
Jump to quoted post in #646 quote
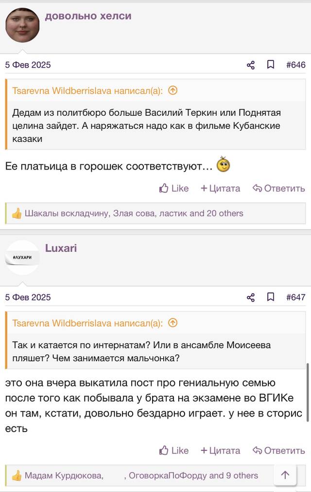(x=173, y=90)
